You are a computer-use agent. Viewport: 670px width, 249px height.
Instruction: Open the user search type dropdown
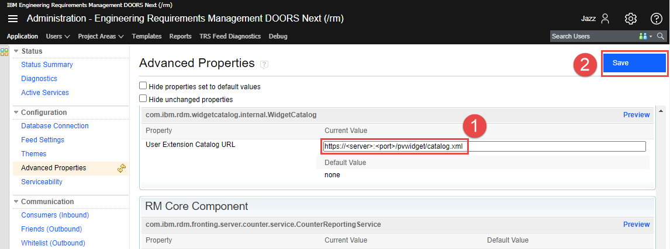tap(645, 36)
